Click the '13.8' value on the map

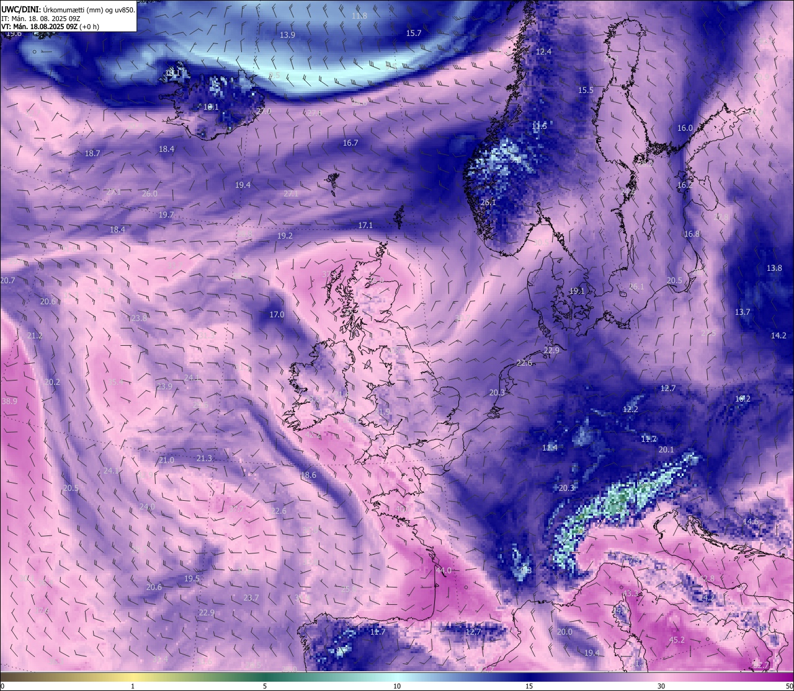[x=774, y=268]
